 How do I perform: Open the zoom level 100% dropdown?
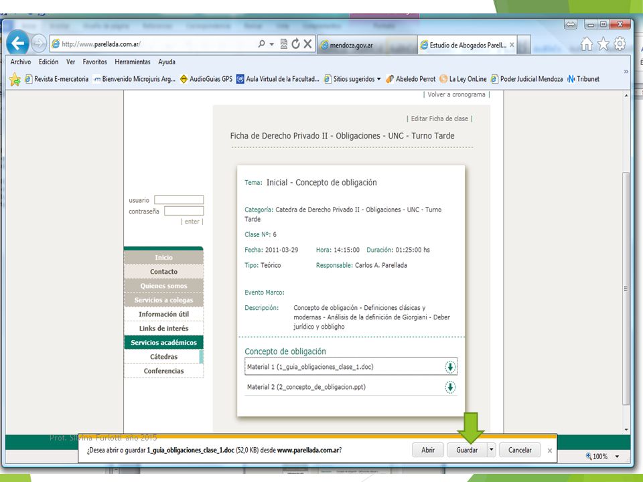tap(617, 456)
